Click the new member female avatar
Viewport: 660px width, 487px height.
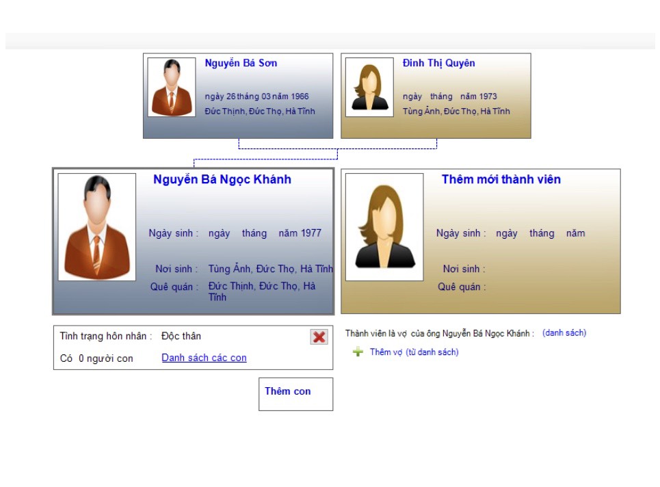pos(384,227)
